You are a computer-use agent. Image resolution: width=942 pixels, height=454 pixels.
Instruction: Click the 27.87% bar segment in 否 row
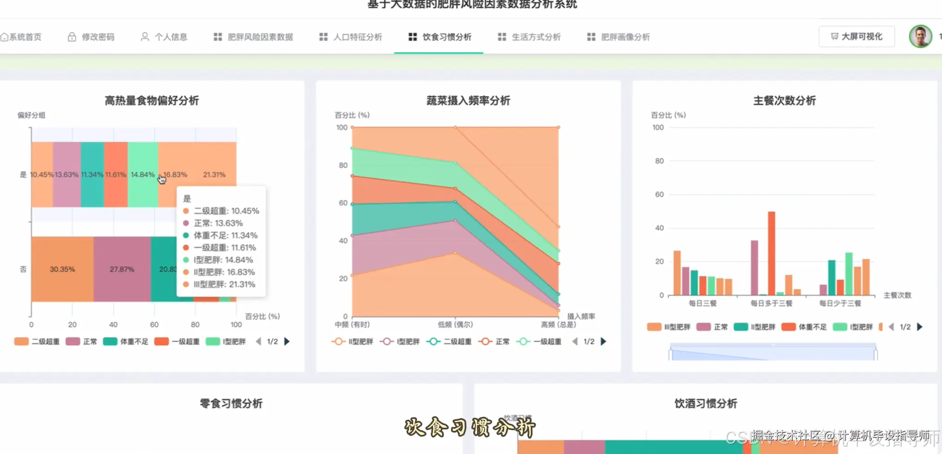[x=122, y=269]
